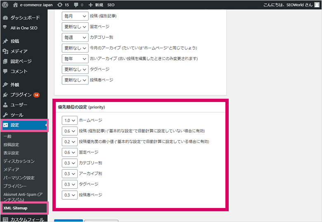This screenshot has height=222, width=322.
Task: Click 新規 in the admin bar
Action: click(x=99, y=5)
